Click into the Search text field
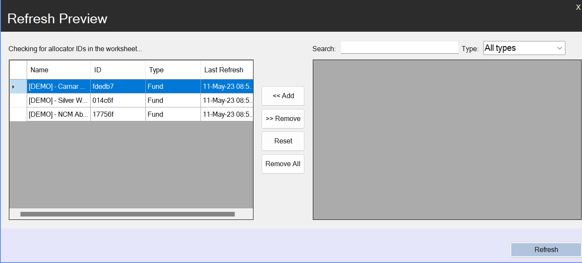This screenshot has width=582, height=263. [399, 47]
